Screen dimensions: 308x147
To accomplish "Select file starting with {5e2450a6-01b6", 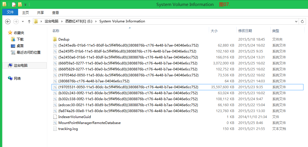I will [x=178, y=57].
